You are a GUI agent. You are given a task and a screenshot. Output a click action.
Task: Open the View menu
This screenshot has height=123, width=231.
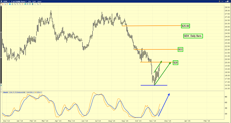coord(40,1)
